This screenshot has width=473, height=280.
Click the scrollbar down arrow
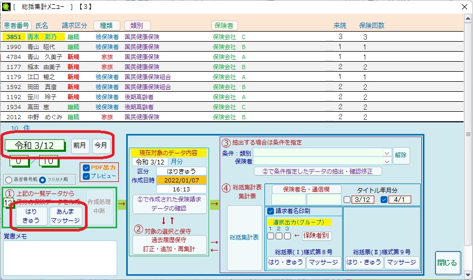(x=468, y=275)
